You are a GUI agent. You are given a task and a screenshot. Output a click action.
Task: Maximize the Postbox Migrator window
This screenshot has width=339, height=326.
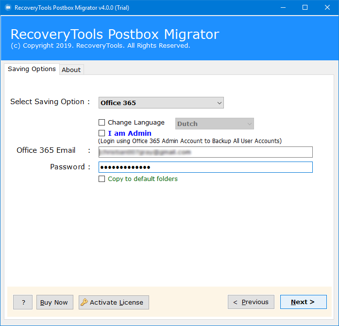[305, 8]
